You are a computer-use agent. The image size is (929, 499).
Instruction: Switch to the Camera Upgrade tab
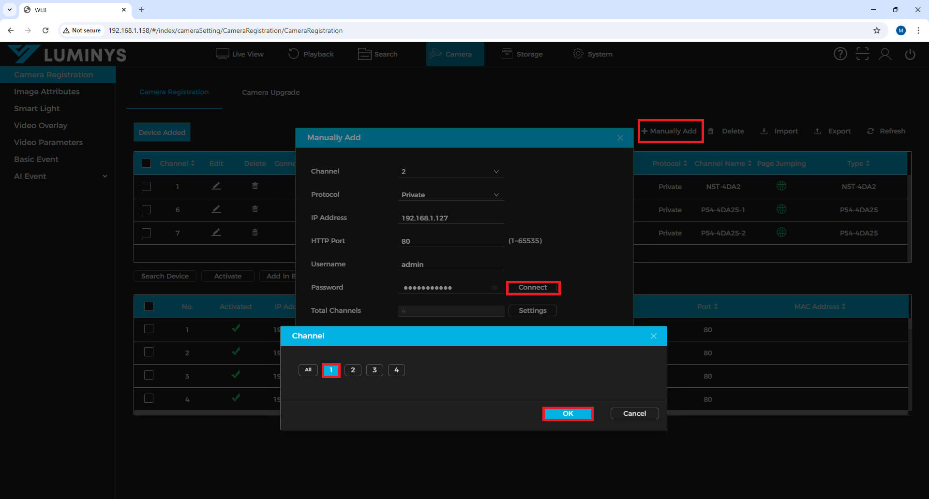click(270, 92)
